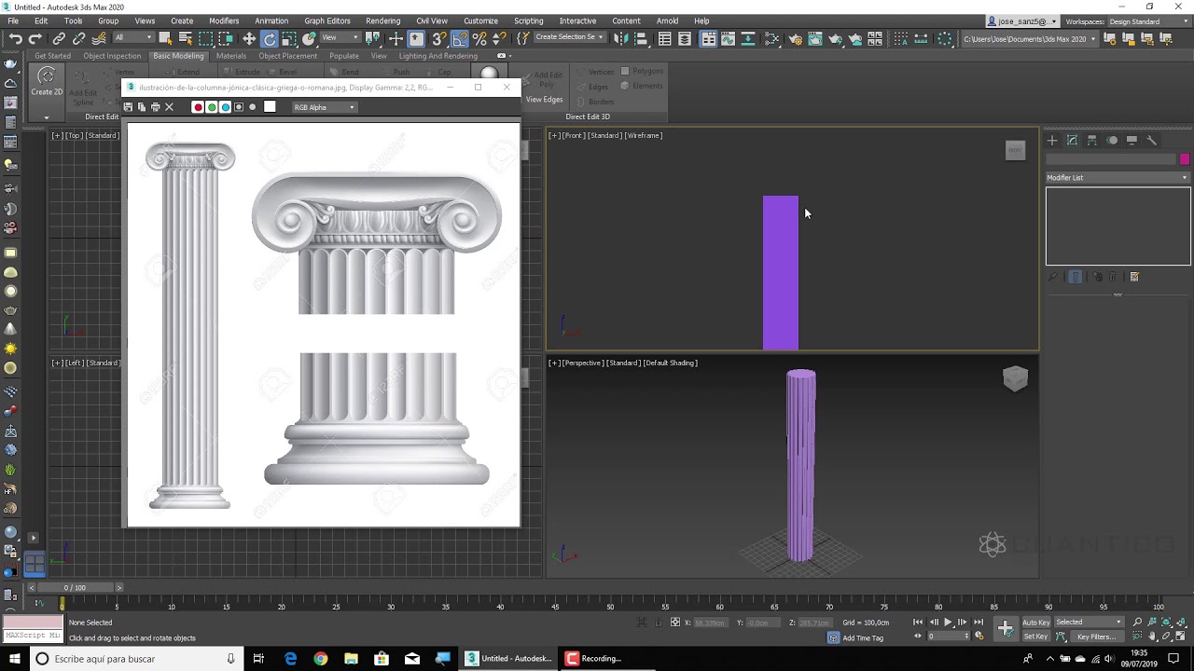This screenshot has height=671, width=1194.
Task: Open the Rendering menu
Action: point(382,21)
